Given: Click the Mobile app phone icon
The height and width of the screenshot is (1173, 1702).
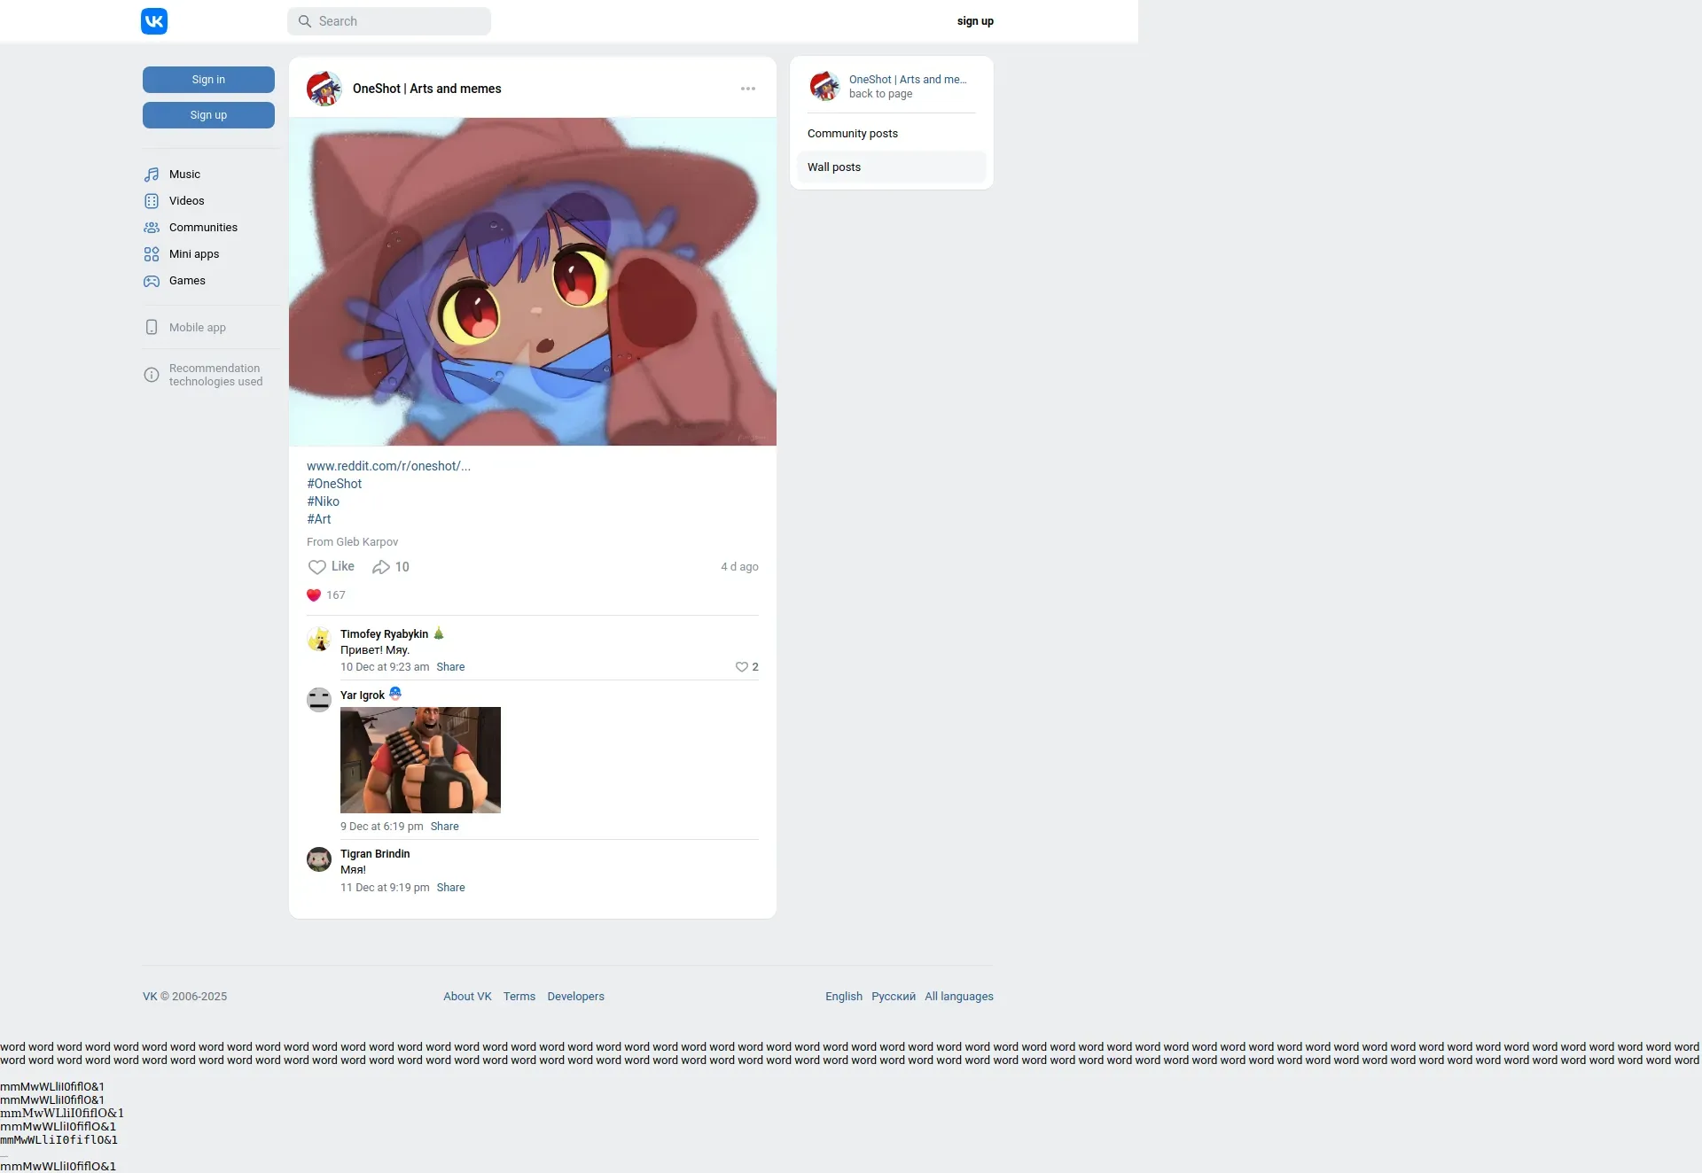Looking at the screenshot, I should (152, 328).
